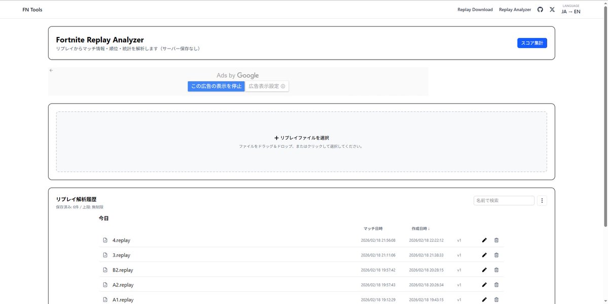Click the v1 label for 4.replay

pos(459,240)
